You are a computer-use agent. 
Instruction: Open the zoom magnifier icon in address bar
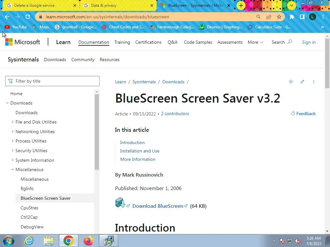point(258,17)
